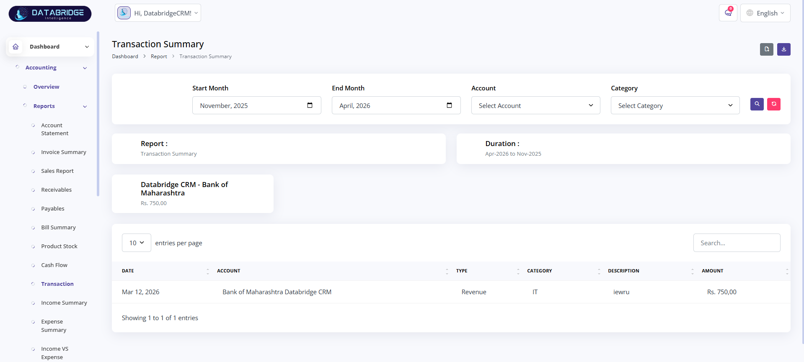Open Sales Report in sidebar
Image resolution: width=804 pixels, height=362 pixels.
(x=57, y=171)
